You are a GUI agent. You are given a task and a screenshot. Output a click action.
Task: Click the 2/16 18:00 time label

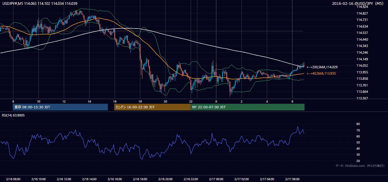pyautogui.click(x=140, y=179)
